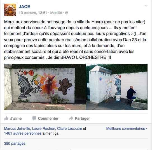Click the globe public privacy icon
This screenshot has width=152, height=150.
tap(67, 13)
